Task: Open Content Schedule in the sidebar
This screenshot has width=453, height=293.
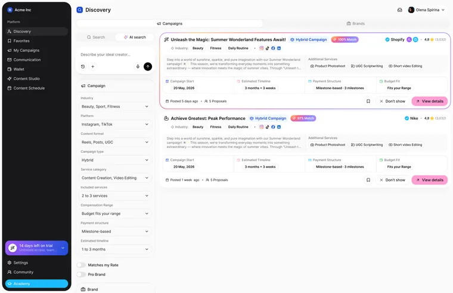Action: point(37,88)
